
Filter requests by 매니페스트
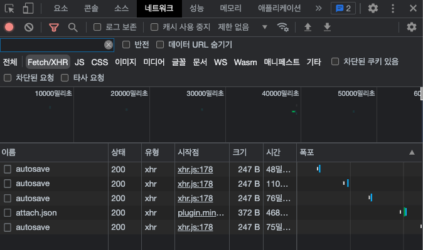[282, 62]
